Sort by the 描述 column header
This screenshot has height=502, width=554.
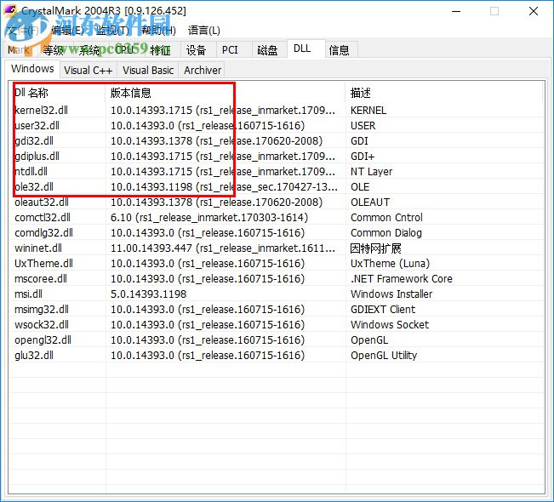pyautogui.click(x=443, y=93)
